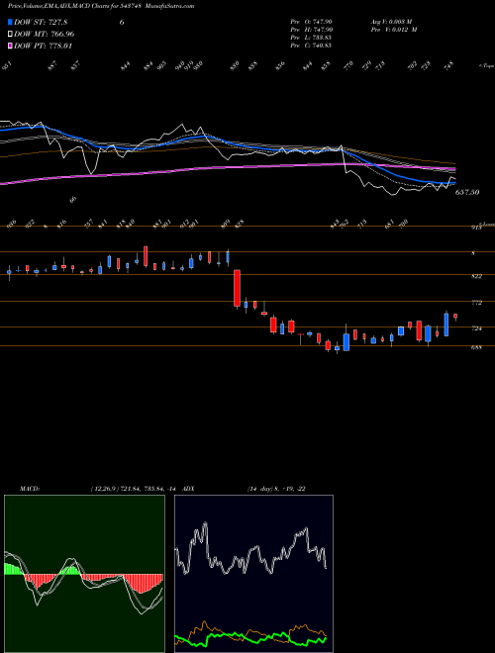The image size is (495, 653).
Task: Click the 688 price level label
Action: 476,347
